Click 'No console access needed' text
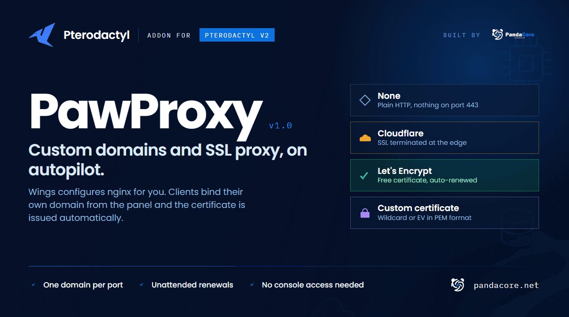The height and width of the screenshot is (317, 569). (313, 285)
